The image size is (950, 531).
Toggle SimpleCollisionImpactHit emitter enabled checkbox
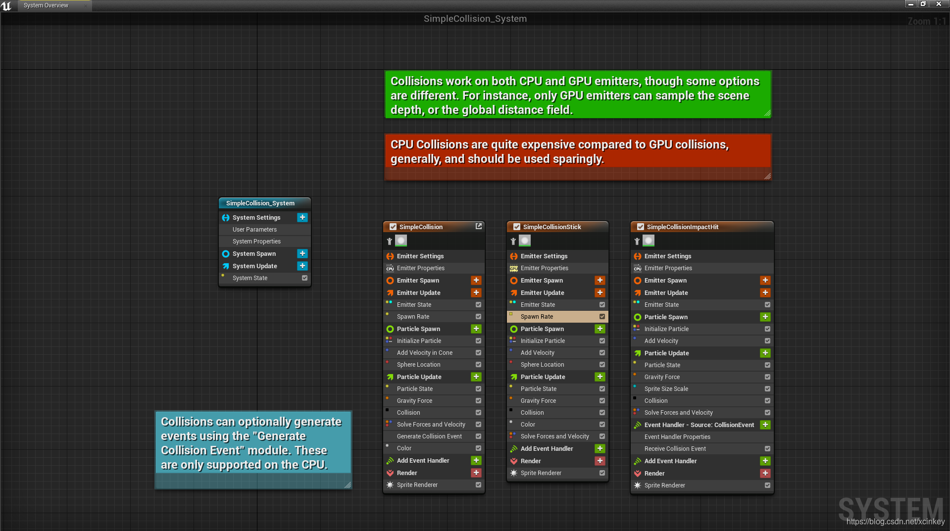(641, 227)
